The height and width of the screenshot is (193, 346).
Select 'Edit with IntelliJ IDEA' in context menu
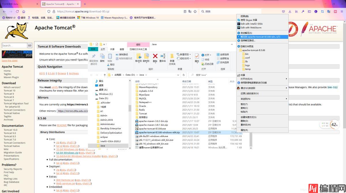point(251,24)
